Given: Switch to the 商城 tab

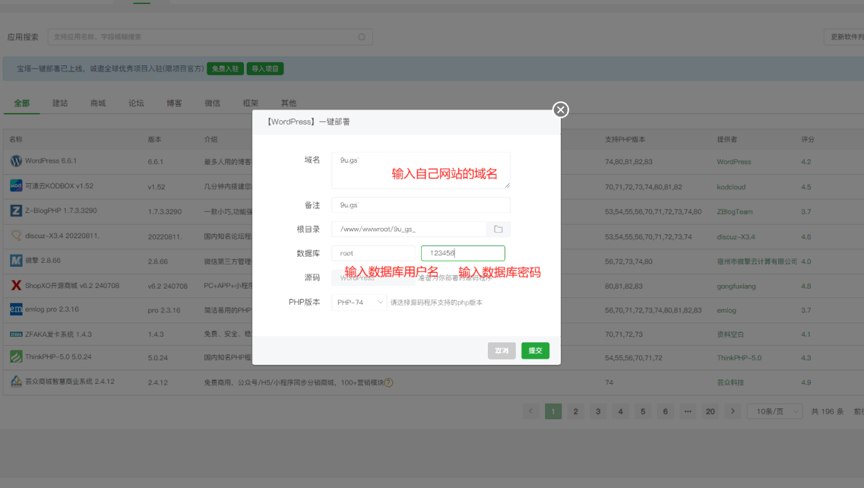Looking at the screenshot, I should pyautogui.click(x=98, y=103).
